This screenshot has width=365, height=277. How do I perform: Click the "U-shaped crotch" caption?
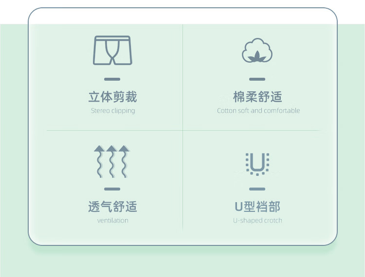[x=257, y=221]
